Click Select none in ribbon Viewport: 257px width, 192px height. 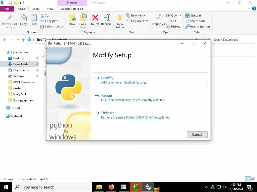pyautogui.click(x=195, y=21)
